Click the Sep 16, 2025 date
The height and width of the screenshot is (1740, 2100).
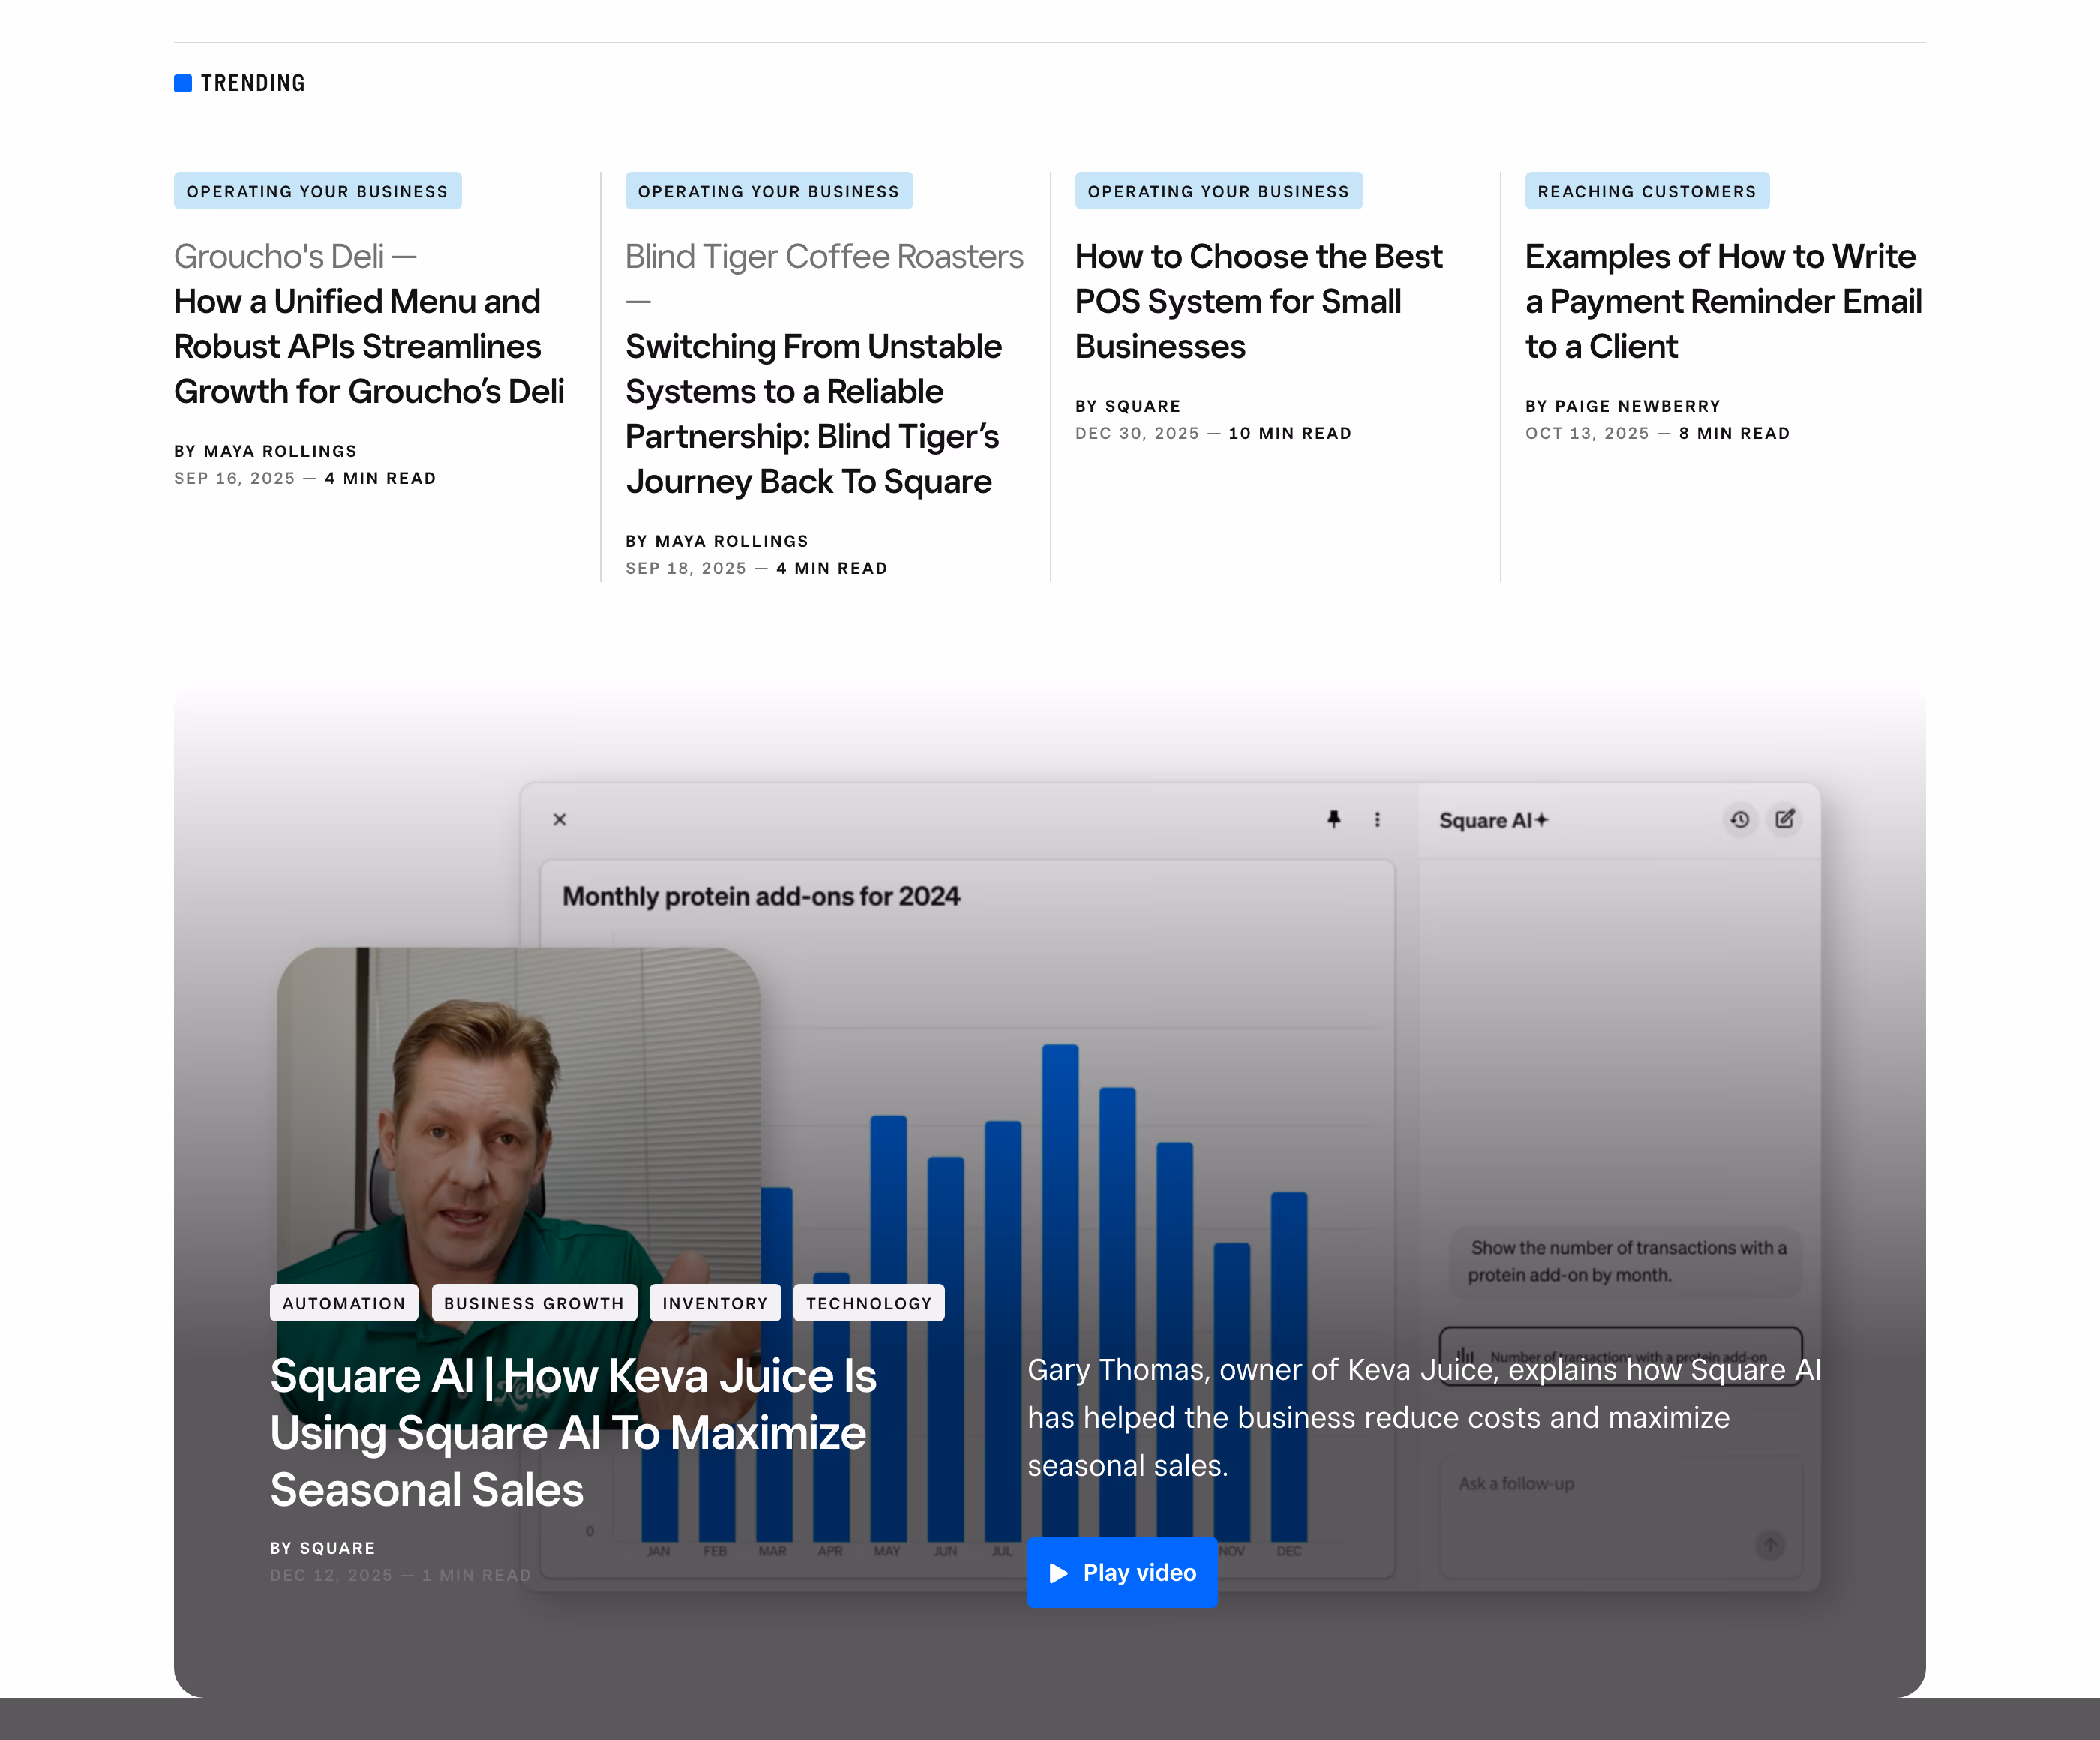point(235,478)
